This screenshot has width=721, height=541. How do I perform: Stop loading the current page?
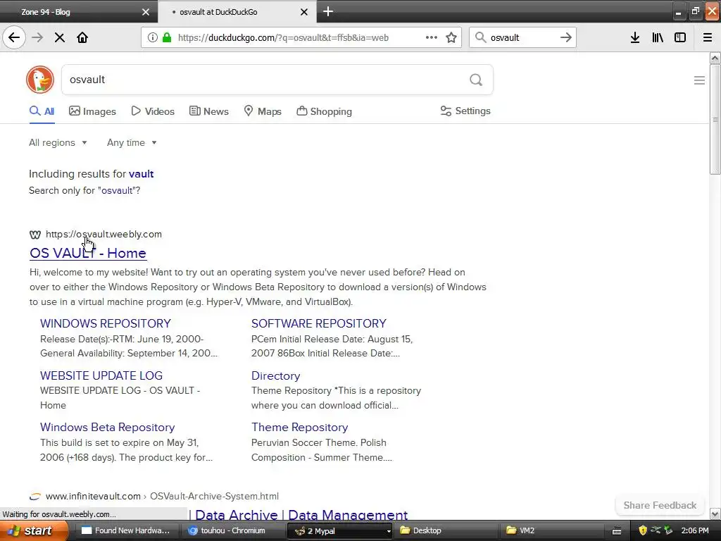60,37
